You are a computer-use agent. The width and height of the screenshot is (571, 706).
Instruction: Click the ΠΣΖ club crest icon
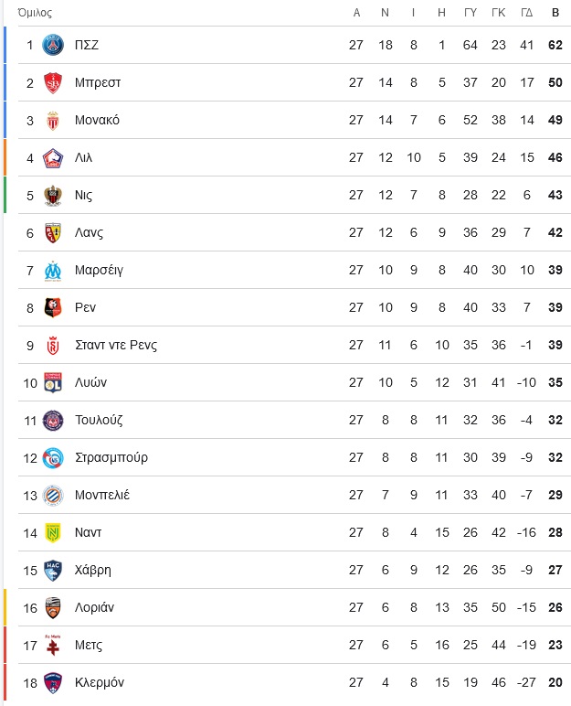click(x=53, y=45)
